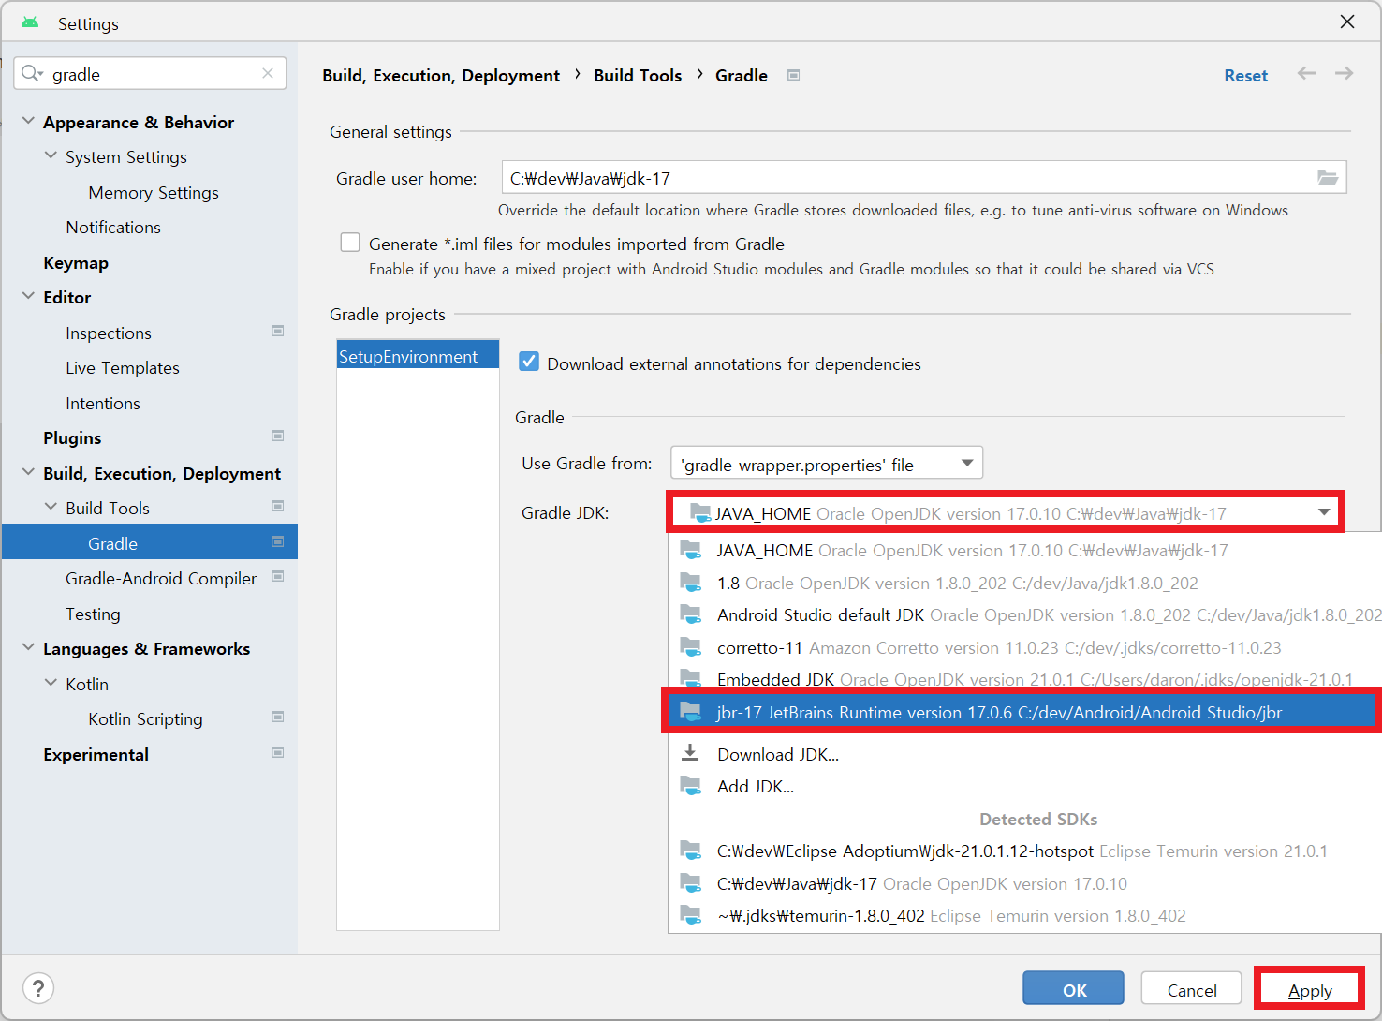Clear the gradle search text with the X icon
Viewport: 1382px width, 1021px height.
click(268, 73)
